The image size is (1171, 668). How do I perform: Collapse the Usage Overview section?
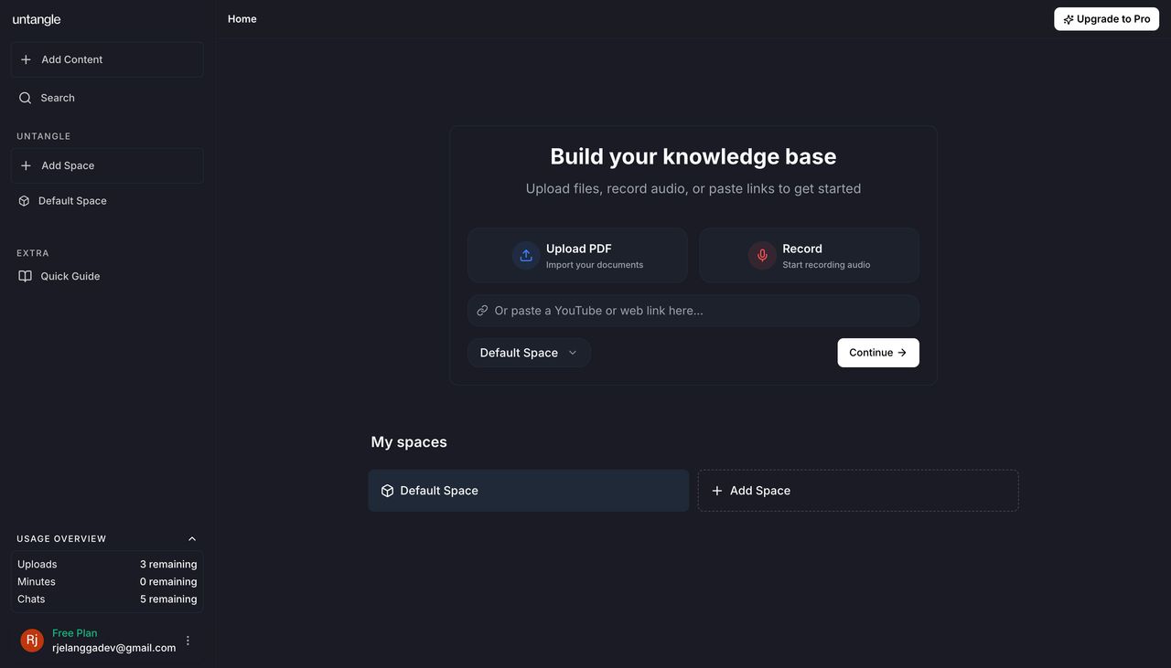(192, 539)
